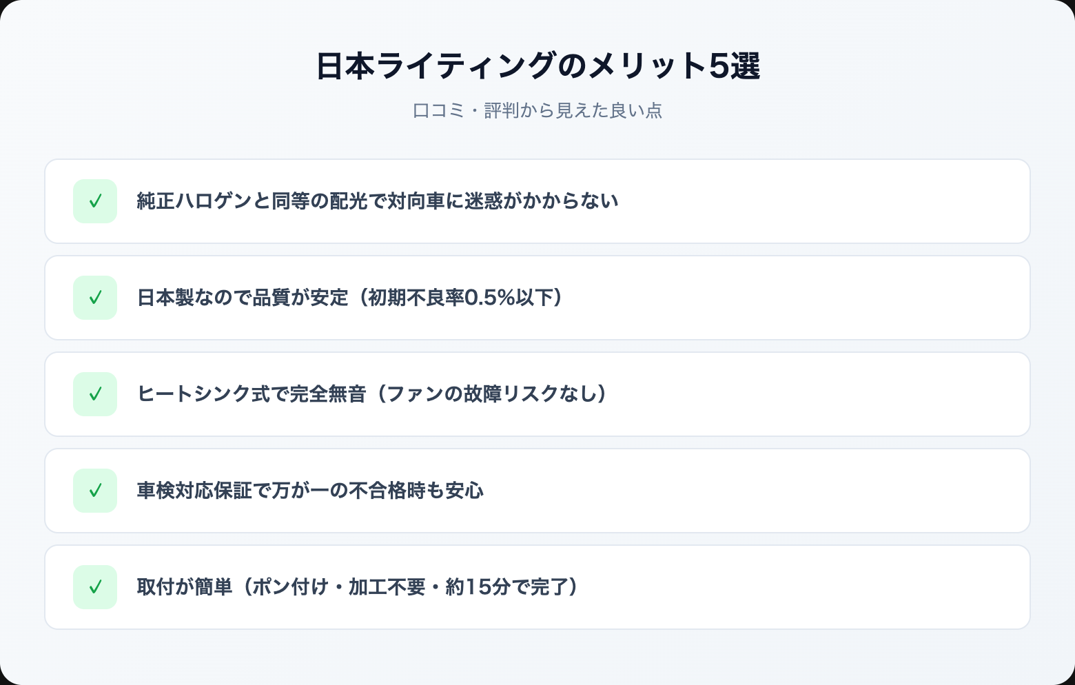Select the heading 日本ライティングのメリット5選
Viewport: 1075px width, 685px height.
[537, 66]
